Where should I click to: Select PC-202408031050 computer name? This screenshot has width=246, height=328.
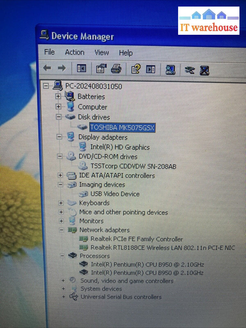(x=93, y=86)
